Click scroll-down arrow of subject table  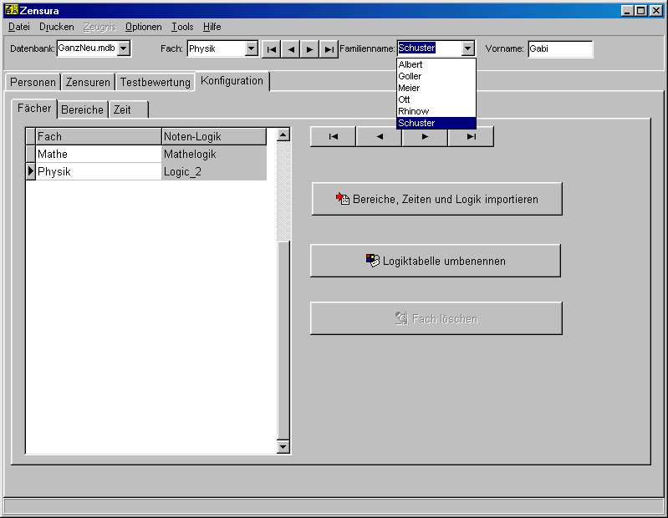pyautogui.click(x=283, y=446)
